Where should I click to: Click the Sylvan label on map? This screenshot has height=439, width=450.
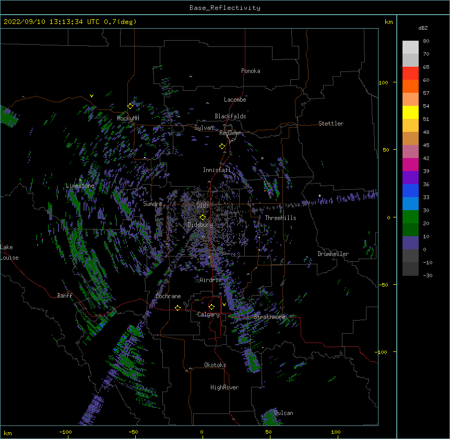204,128
